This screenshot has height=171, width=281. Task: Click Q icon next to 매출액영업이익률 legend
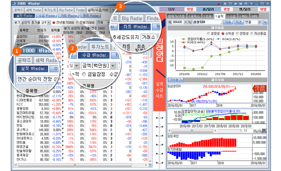coord(207,111)
